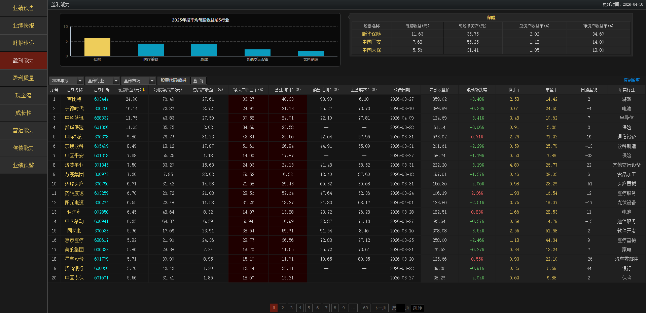Sort by the 市盈率 column header
The image size is (646, 313).
pos(551,90)
